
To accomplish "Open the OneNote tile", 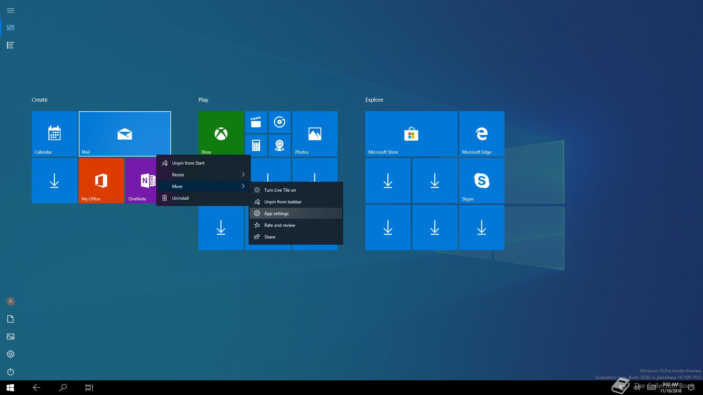I will pyautogui.click(x=141, y=181).
